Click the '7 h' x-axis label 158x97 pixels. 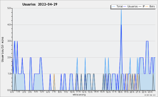click(54, 92)
